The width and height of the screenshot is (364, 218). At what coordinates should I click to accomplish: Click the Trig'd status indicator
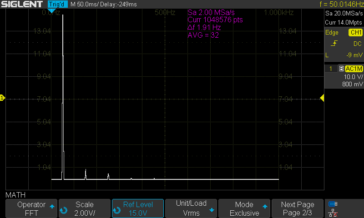[58, 4]
